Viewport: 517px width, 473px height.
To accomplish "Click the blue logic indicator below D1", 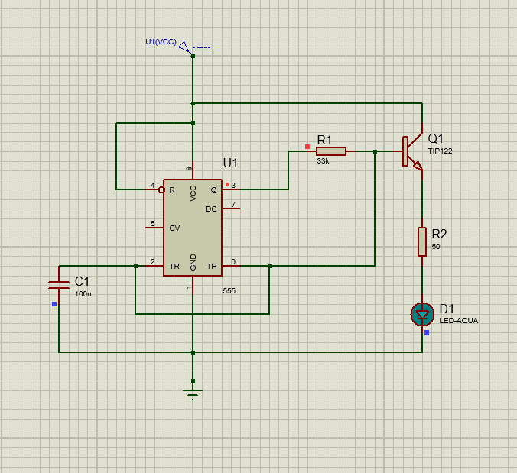I will pos(427,332).
